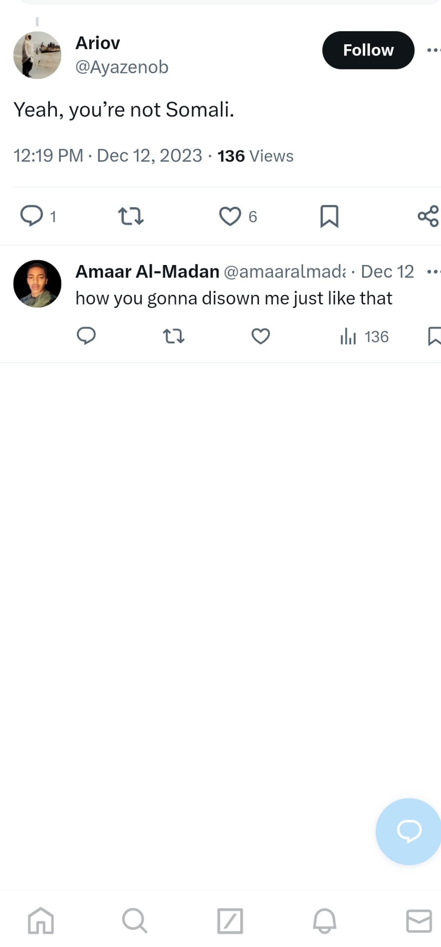Go to the Home tab
Image resolution: width=441 pixels, height=947 pixels.
41,921
